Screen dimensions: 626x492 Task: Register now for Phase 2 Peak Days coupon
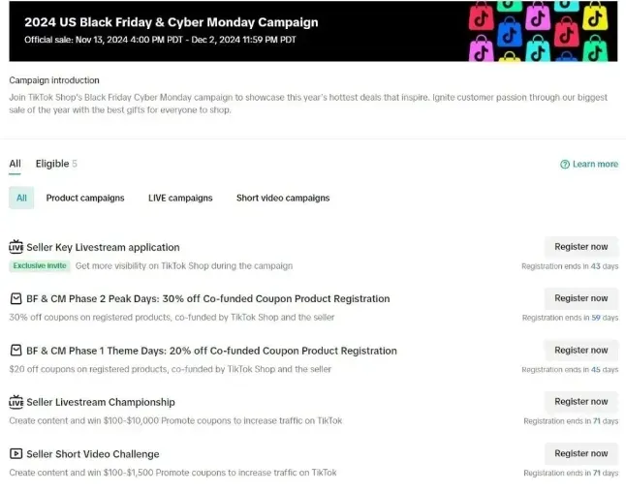point(580,298)
